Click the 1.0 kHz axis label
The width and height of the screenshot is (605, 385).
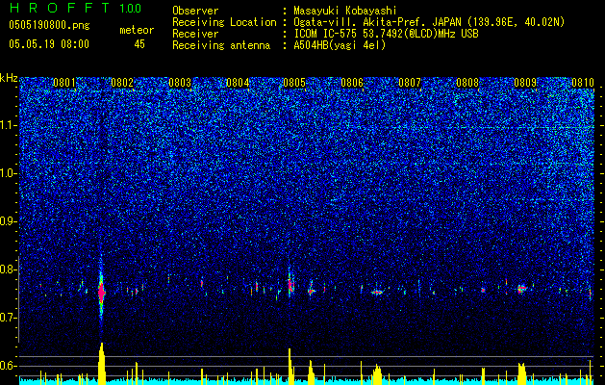(x=9, y=174)
